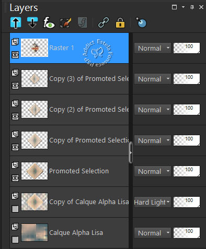Screen dimensions: 206x249
Task: Click the move layer up arrow icon
Action: 16,23
